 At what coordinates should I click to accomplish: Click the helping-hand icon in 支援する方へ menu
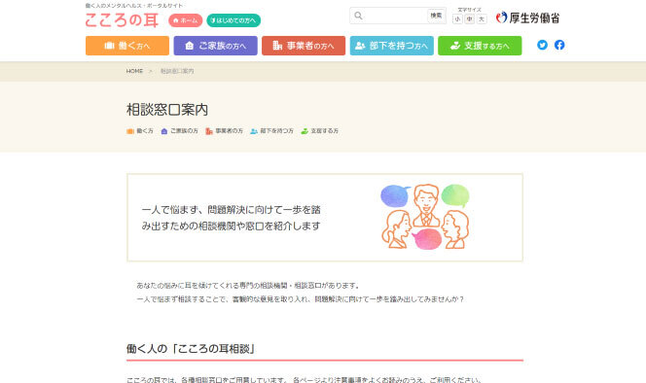[x=455, y=46]
